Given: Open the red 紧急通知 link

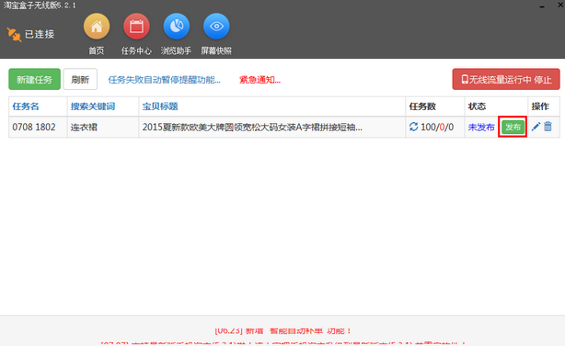Looking at the screenshot, I should (259, 80).
